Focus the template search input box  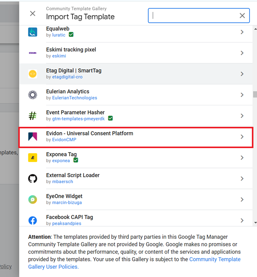tap(199, 16)
